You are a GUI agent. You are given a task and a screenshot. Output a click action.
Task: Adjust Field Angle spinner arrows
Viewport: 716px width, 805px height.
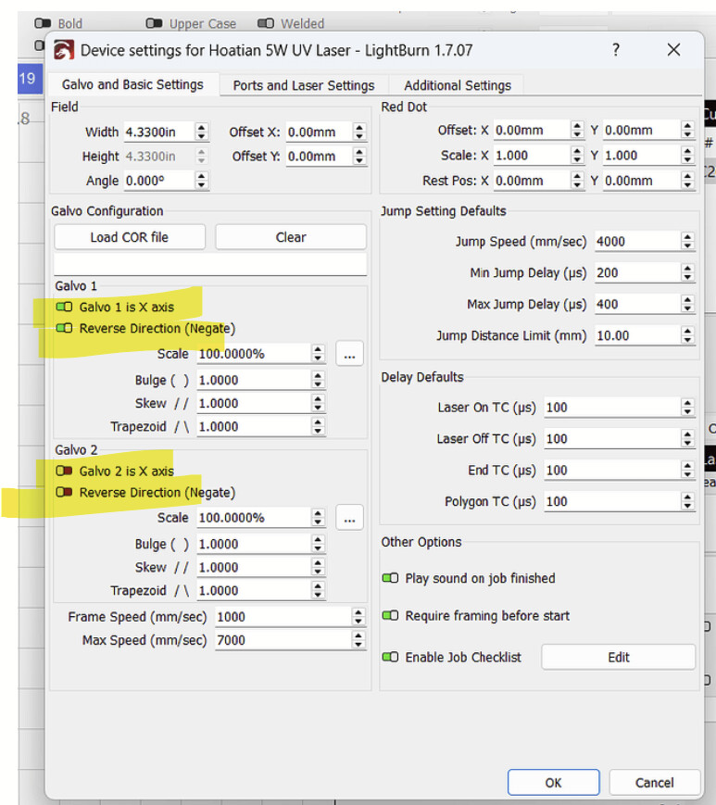202,181
